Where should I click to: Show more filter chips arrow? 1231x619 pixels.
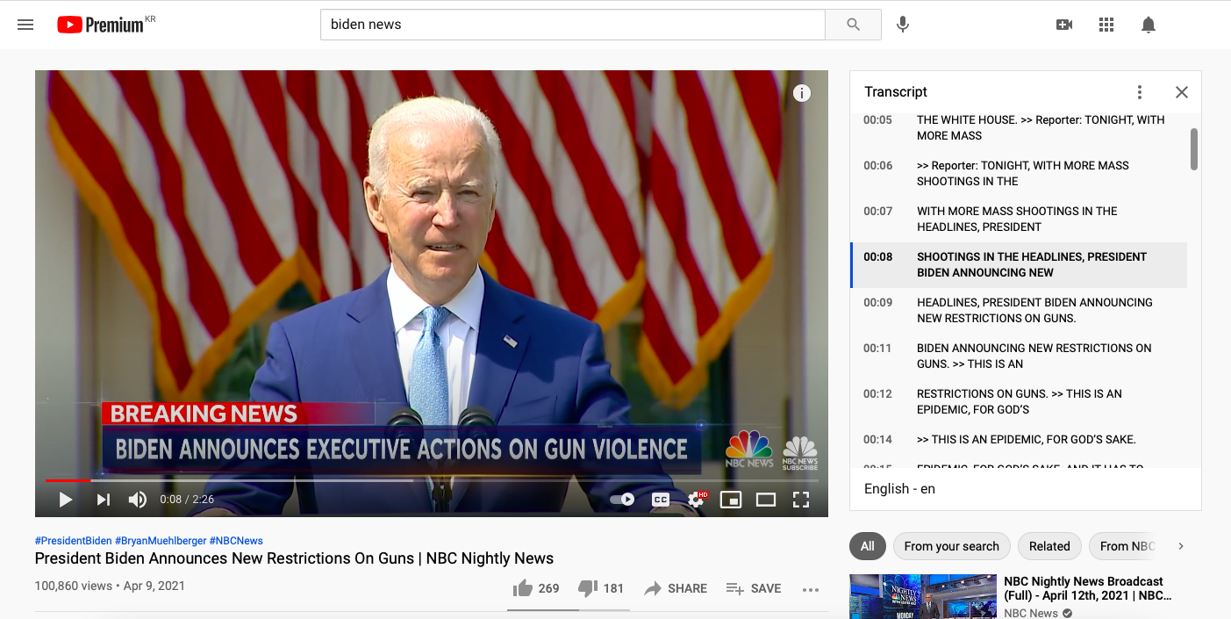(x=1181, y=546)
